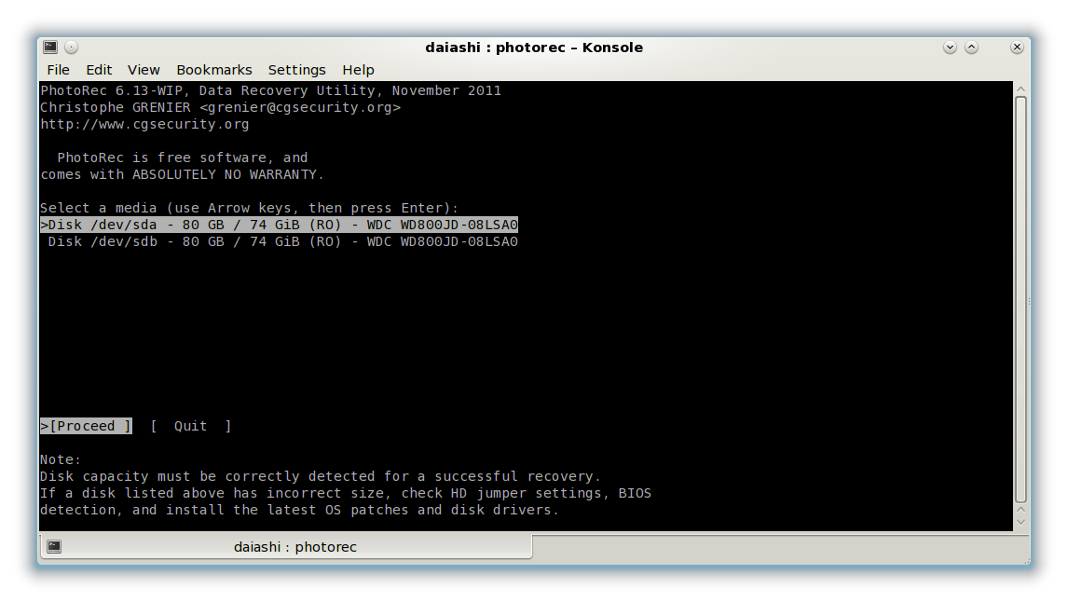Click the terminal icon on the session tab

pyautogui.click(x=54, y=547)
